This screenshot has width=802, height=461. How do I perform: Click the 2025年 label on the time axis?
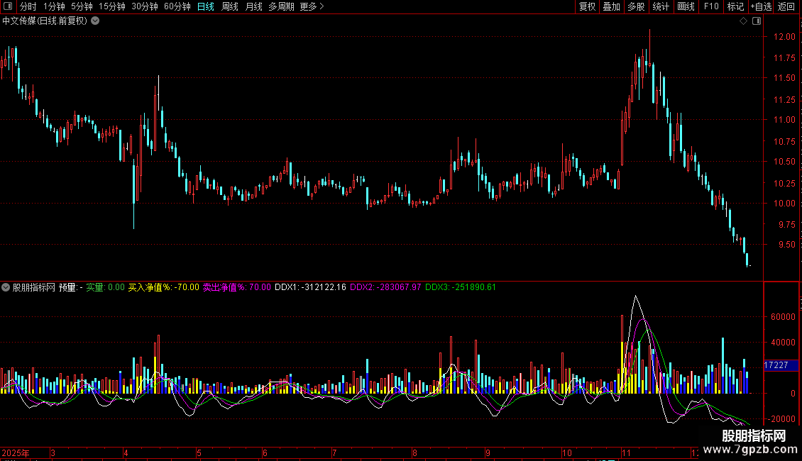click(x=16, y=452)
